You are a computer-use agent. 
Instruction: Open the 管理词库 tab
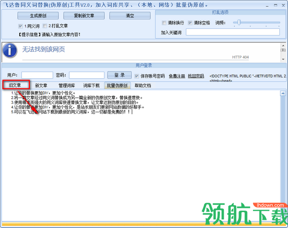(67, 85)
